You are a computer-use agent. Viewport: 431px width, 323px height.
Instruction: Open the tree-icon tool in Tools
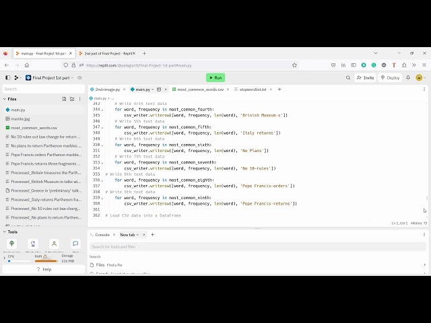coord(12,244)
